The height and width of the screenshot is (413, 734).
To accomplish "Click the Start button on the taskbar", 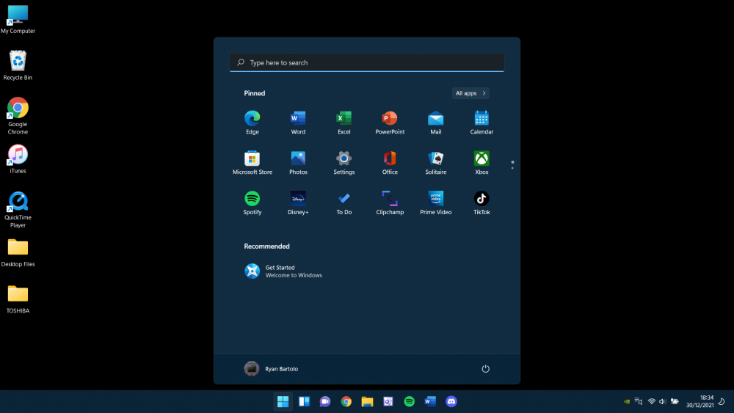I will pyautogui.click(x=283, y=401).
